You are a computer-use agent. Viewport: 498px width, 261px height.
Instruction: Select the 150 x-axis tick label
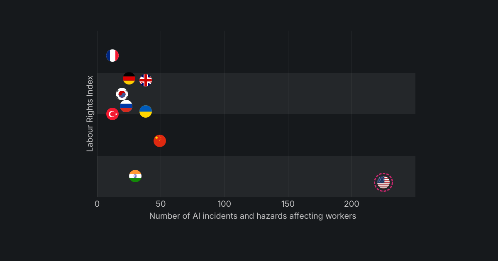click(x=288, y=204)
